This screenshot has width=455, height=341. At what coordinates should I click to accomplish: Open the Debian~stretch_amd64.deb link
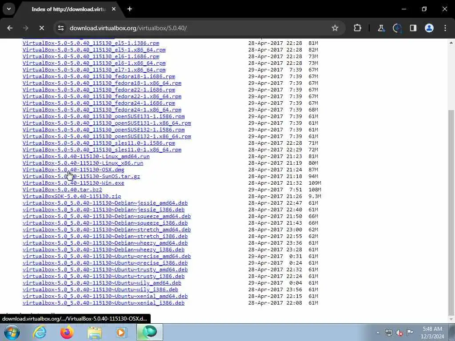click(107, 230)
